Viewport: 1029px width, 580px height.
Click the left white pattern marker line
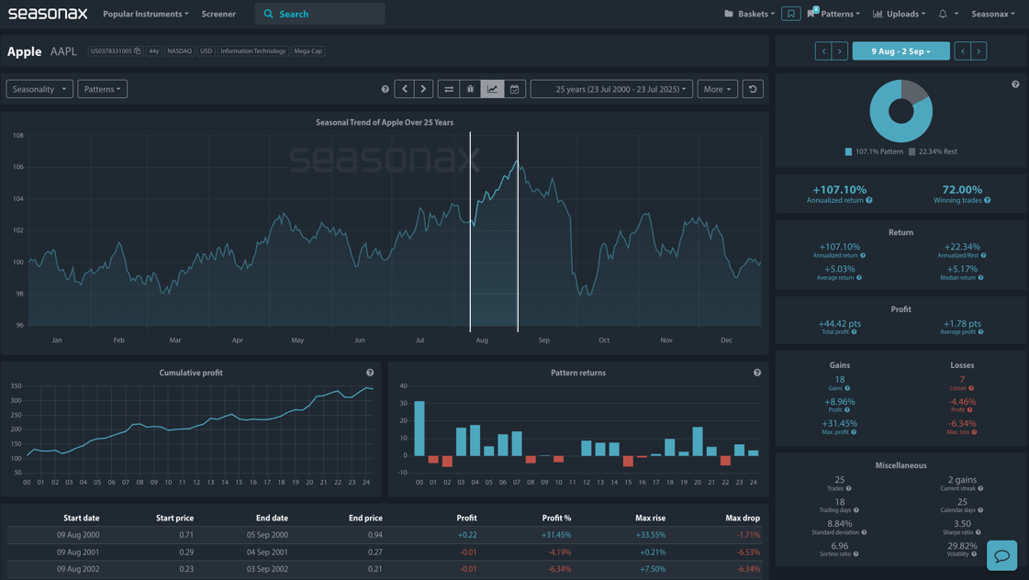(470, 231)
